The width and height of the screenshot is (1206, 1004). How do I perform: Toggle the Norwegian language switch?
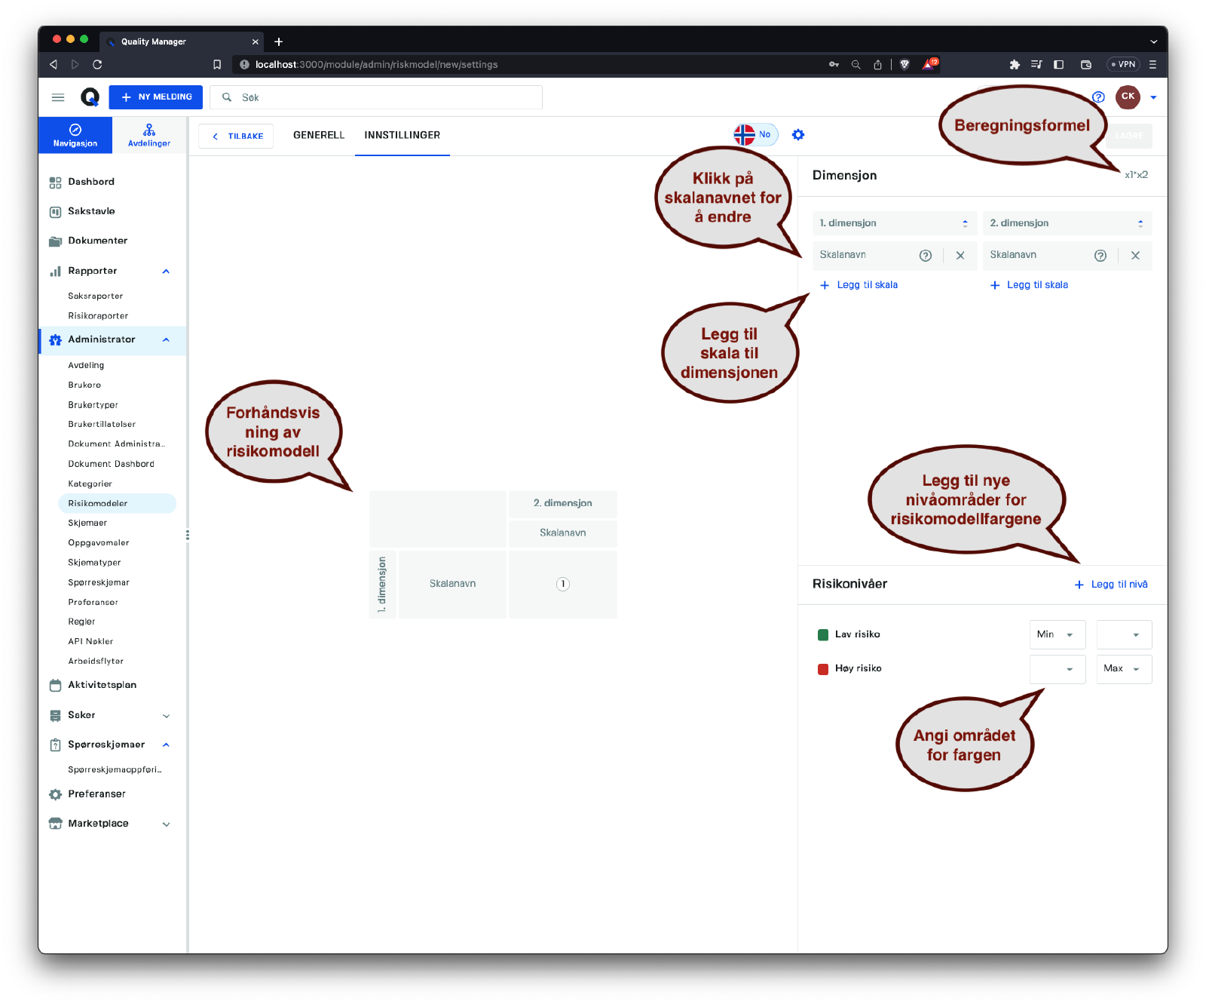click(755, 135)
